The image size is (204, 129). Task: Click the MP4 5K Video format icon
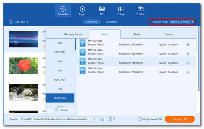click(x=83, y=43)
